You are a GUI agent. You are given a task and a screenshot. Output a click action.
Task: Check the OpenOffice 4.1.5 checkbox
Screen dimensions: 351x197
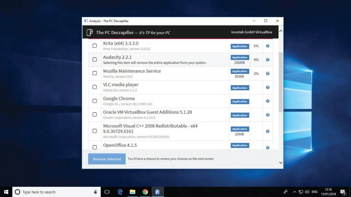[x=95, y=147]
